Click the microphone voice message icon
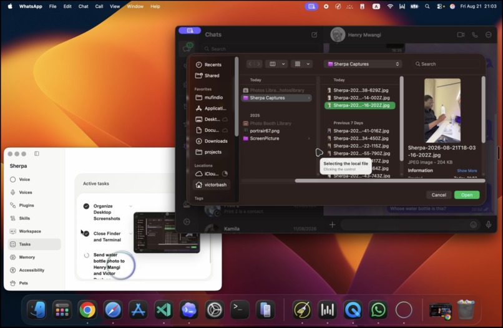The width and height of the screenshot is (503, 328). tap(488, 224)
